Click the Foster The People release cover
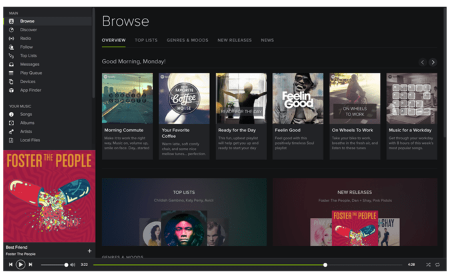 [x=355, y=228]
